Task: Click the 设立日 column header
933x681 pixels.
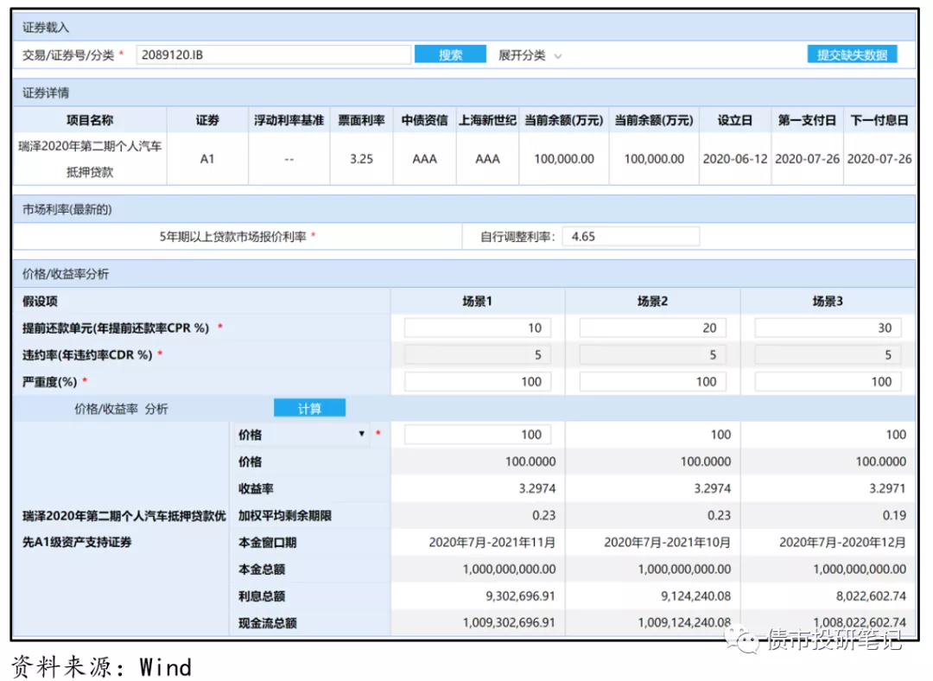Action: pos(735,120)
